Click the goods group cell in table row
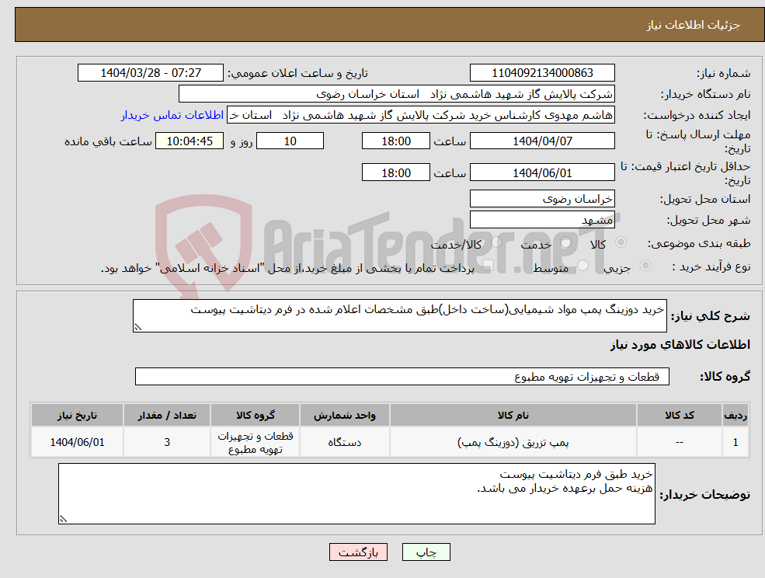This screenshot has width=765, height=578. pyautogui.click(x=256, y=442)
